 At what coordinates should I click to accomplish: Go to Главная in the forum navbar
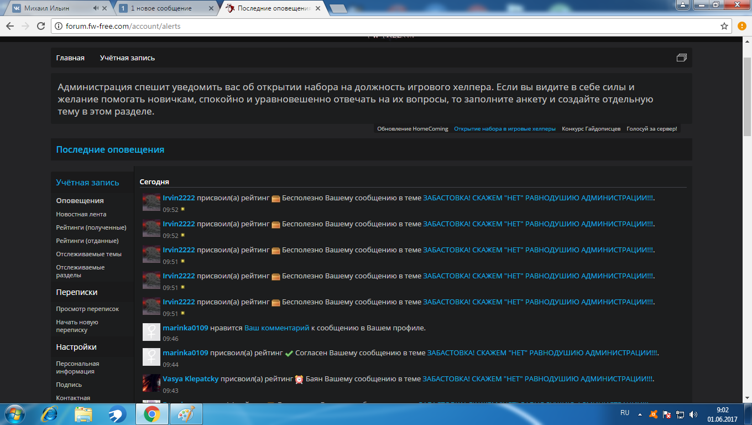70,58
